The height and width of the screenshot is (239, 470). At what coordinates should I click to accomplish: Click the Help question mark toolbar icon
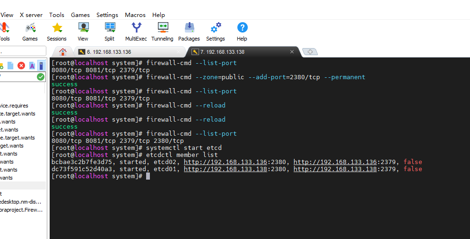242,28
